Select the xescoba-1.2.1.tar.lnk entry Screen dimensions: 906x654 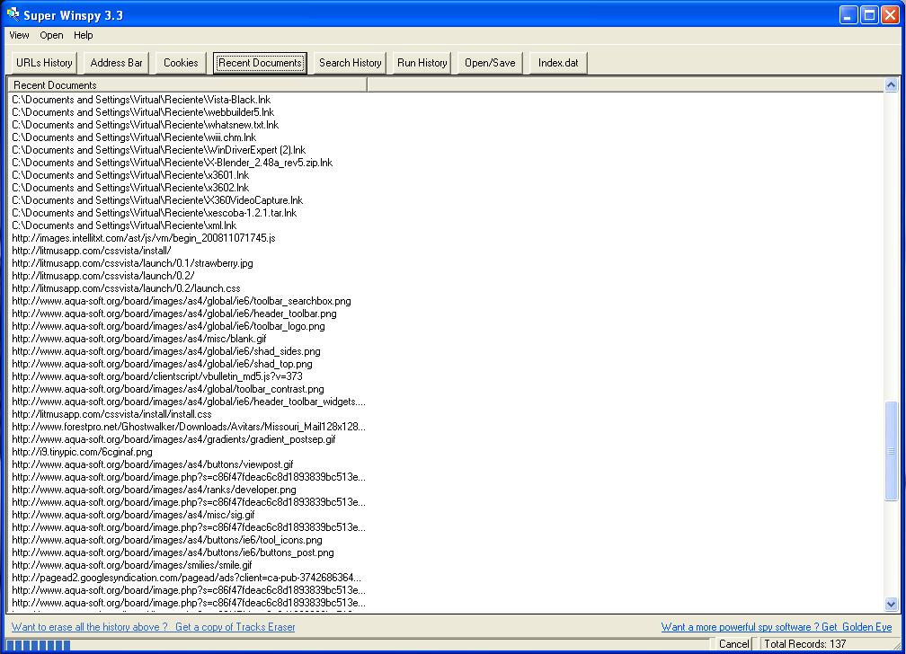coord(155,213)
